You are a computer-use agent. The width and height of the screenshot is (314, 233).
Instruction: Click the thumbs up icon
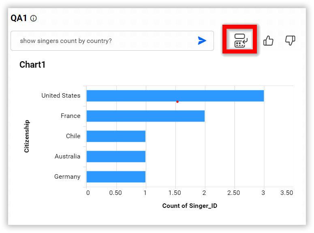pos(268,41)
